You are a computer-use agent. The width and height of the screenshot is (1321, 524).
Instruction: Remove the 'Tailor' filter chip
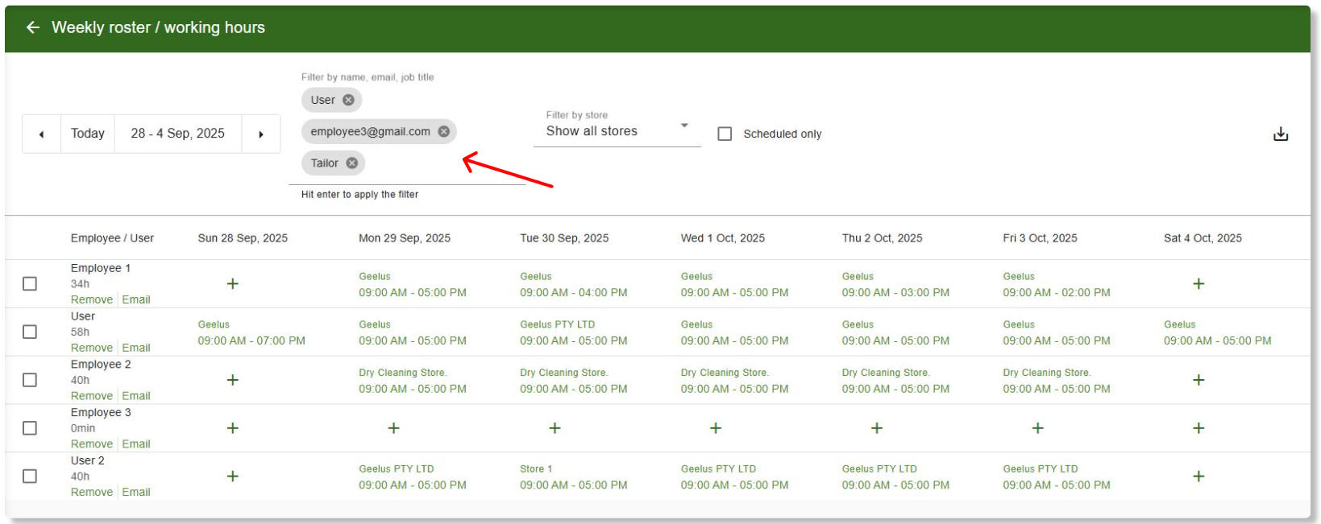coord(351,163)
